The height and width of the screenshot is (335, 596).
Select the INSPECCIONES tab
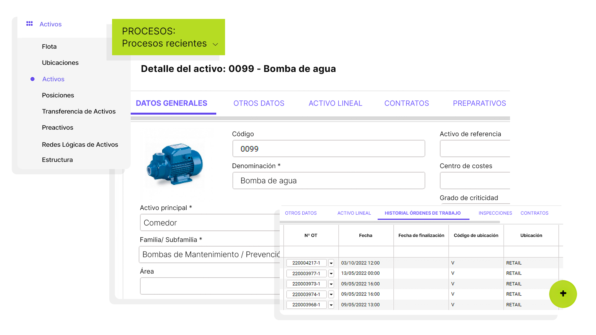click(495, 213)
